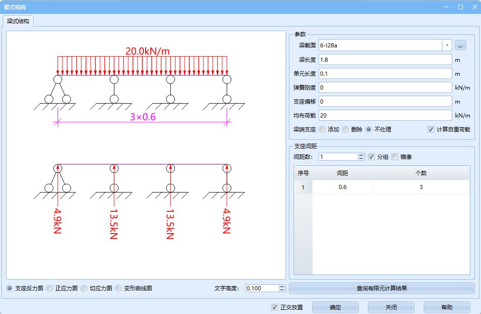
Task: Uncheck the 分组 checkbox
Action: pyautogui.click(x=371, y=157)
